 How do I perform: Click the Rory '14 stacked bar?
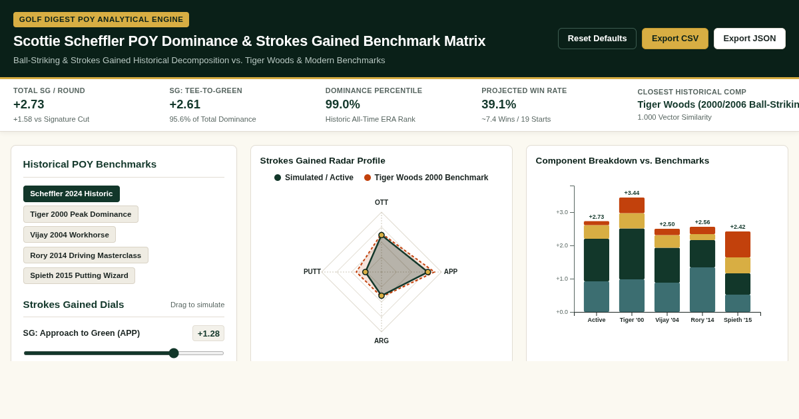(x=702, y=269)
